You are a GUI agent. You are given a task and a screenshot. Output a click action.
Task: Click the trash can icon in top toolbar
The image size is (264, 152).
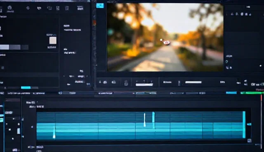[58, 8]
